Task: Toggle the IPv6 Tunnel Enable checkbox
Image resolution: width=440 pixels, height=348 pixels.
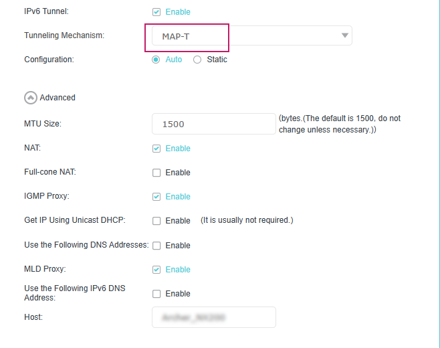Action: tap(156, 12)
